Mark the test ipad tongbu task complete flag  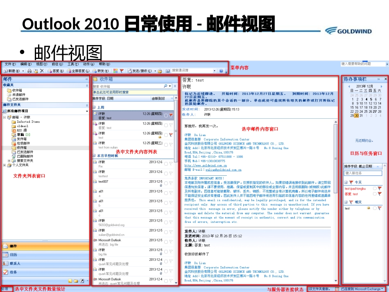click(380, 188)
